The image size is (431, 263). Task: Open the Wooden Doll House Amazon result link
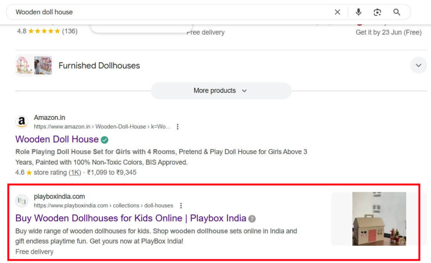(x=57, y=139)
